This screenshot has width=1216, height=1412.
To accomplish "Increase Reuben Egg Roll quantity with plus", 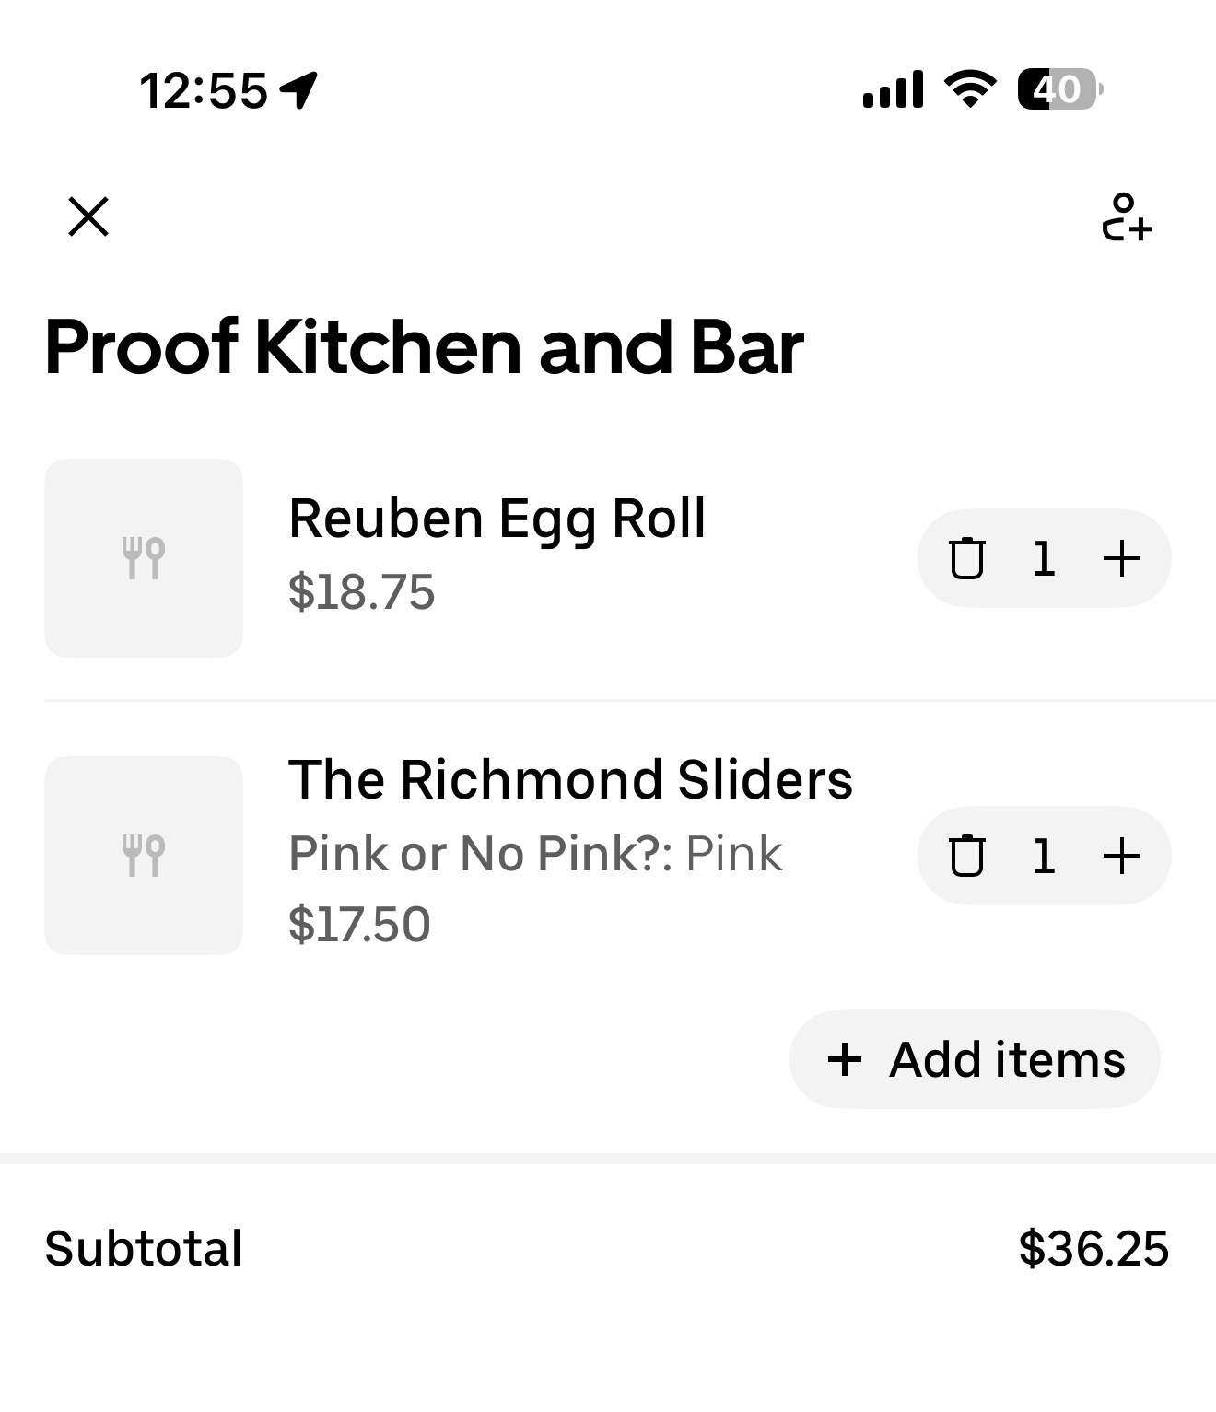I will 1121,558.
